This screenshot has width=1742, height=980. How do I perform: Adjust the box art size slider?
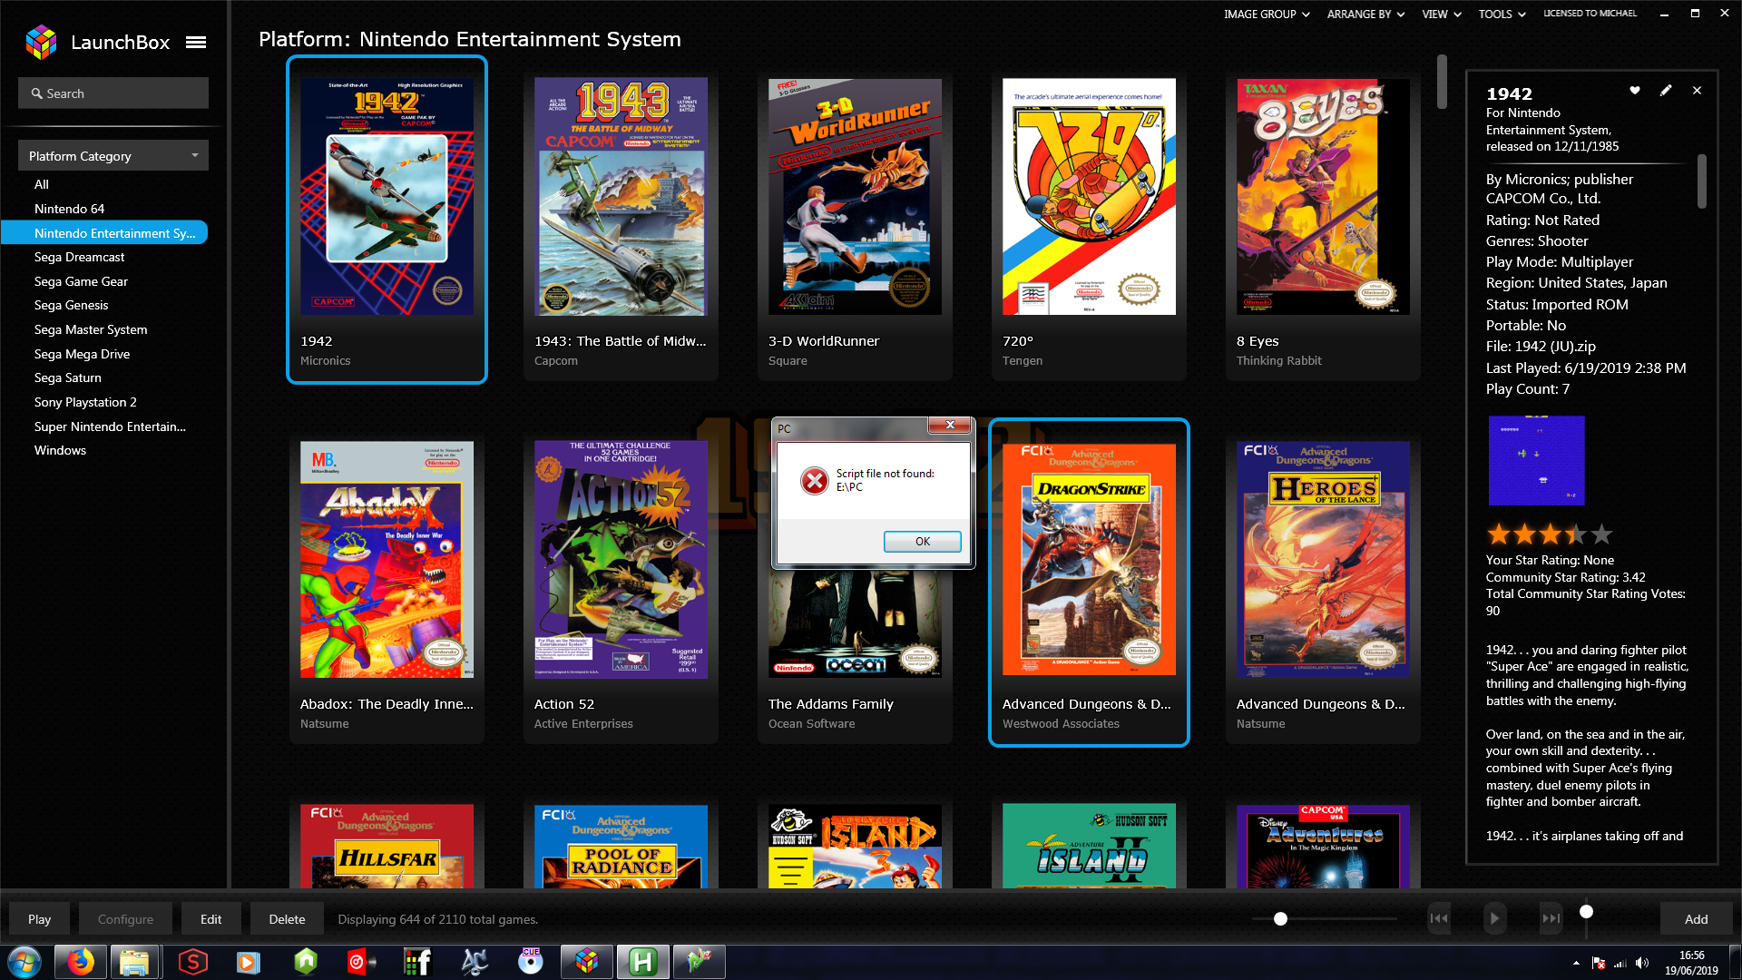pyautogui.click(x=1280, y=919)
